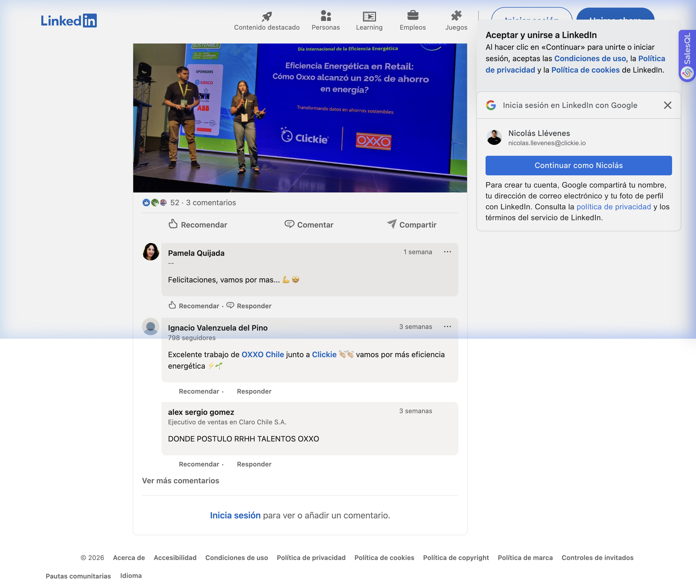Image resolution: width=696 pixels, height=585 pixels.
Task: Open the Learning video icon
Action: point(369,16)
